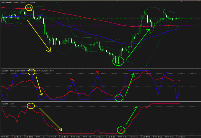This screenshot has width=201, height=138.
Task: Select the '9 Oct 13:55' time label
Action: pos(75,137)
